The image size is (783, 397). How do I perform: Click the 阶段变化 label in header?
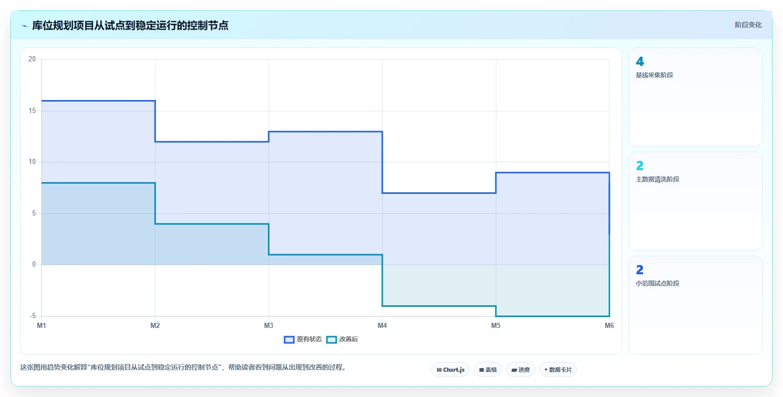coord(748,25)
